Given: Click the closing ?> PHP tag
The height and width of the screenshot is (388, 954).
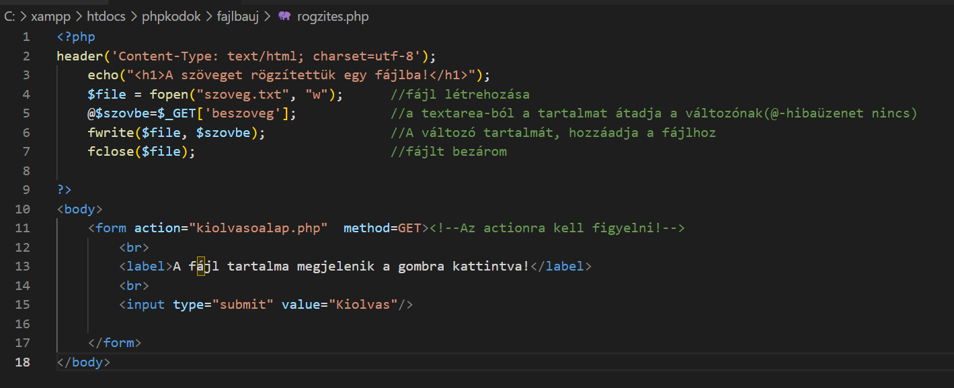Looking at the screenshot, I should (x=64, y=190).
